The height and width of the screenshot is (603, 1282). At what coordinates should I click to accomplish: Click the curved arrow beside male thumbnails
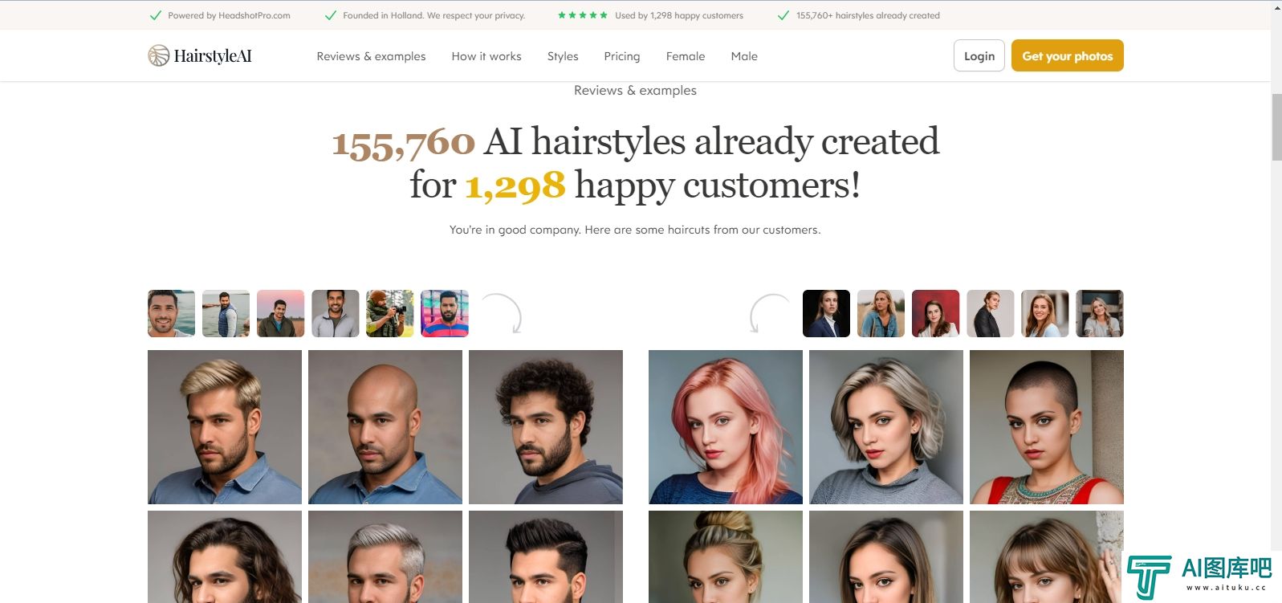tap(502, 313)
